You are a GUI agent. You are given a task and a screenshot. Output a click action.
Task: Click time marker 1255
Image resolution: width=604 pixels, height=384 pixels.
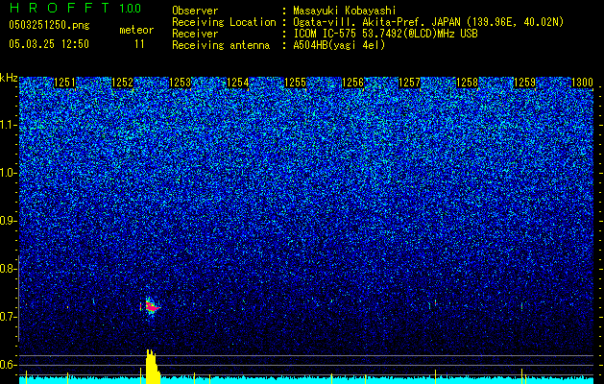[295, 83]
